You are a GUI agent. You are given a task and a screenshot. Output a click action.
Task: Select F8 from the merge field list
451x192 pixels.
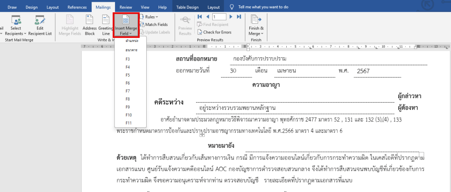point(128,99)
